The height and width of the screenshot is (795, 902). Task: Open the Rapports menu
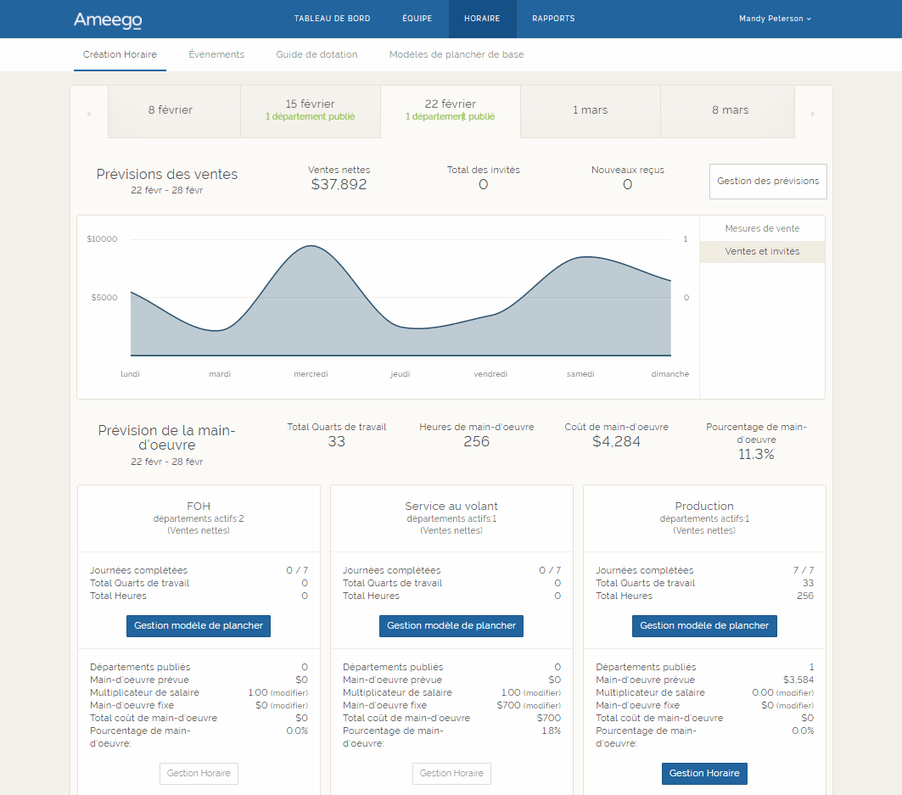tap(553, 19)
